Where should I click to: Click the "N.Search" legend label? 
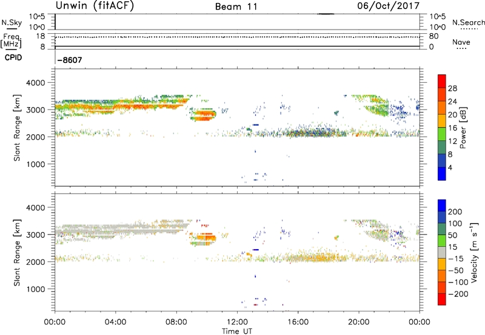point(468,22)
